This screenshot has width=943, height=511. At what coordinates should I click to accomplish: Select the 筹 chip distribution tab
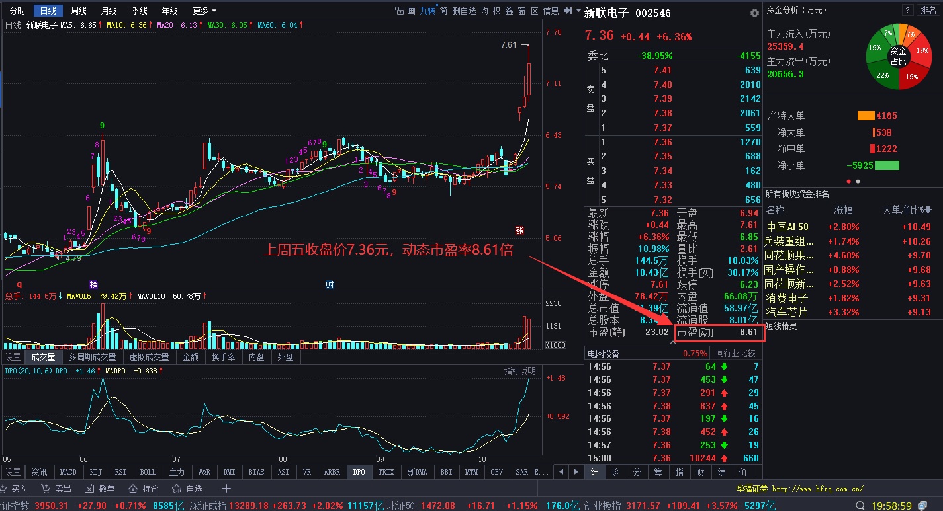tap(658, 472)
